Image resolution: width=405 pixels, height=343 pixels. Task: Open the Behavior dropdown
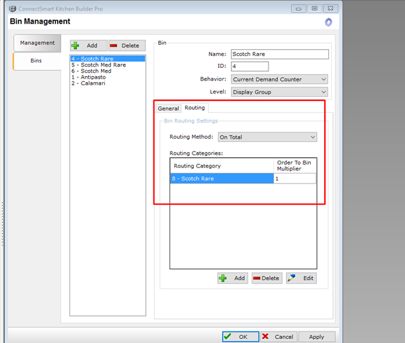(279, 79)
